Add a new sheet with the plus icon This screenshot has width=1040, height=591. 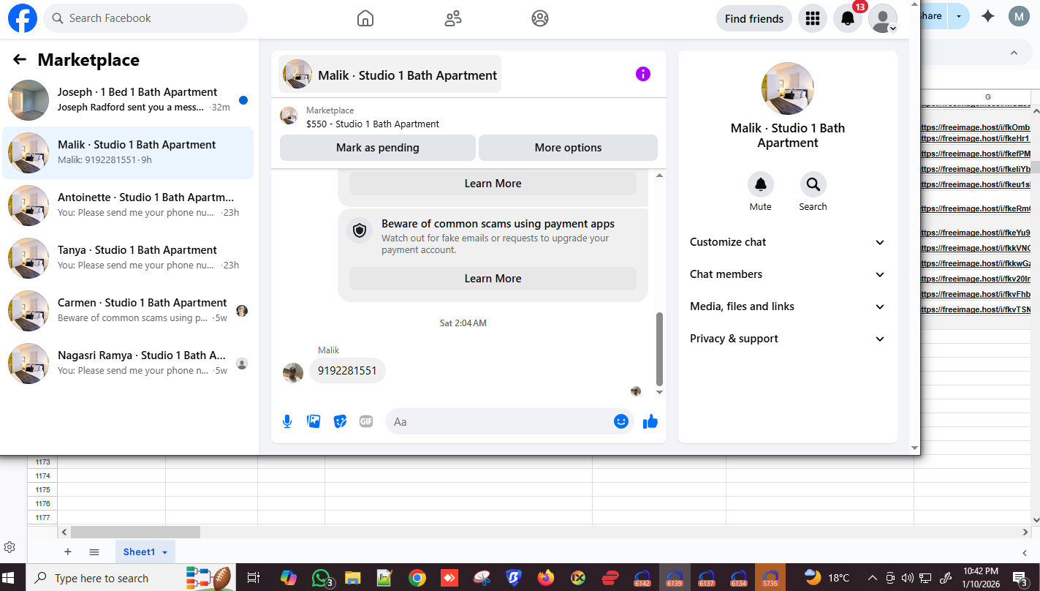coord(68,552)
